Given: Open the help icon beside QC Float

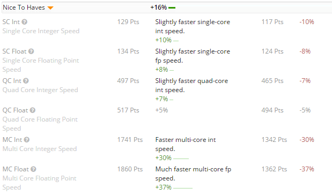Looking at the screenshot, I should click(x=33, y=110).
